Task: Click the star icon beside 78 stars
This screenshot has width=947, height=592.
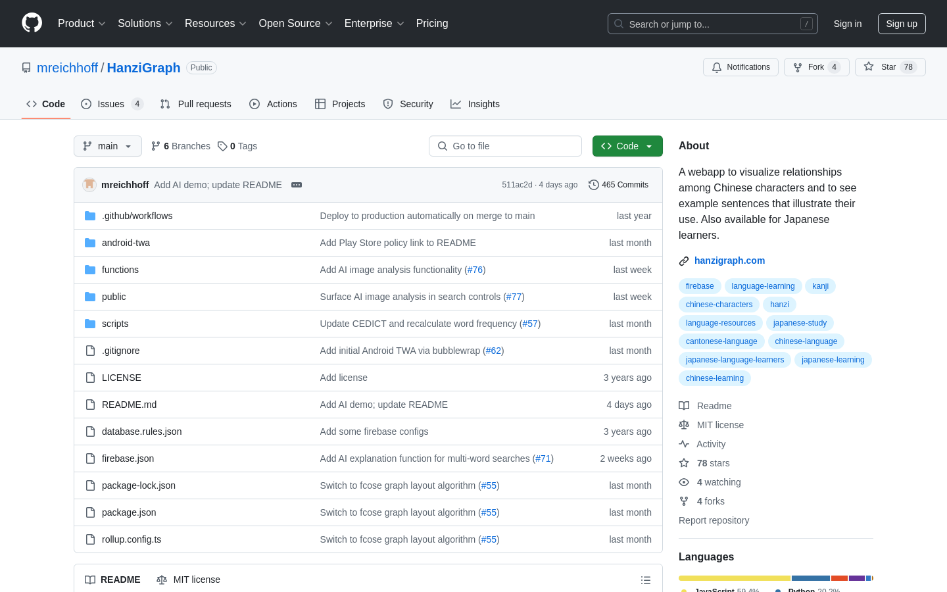Action: 684,463
